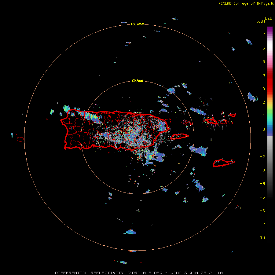The width and height of the screenshot is (275, 275).
Task: Click the black radar site dot
Action: [137, 137]
